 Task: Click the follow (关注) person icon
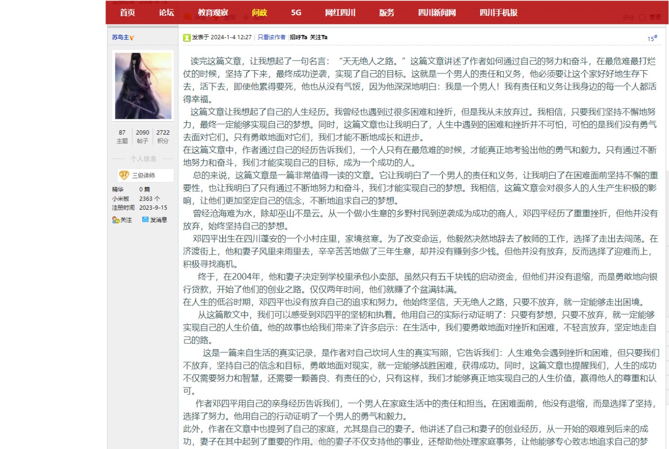(x=116, y=220)
